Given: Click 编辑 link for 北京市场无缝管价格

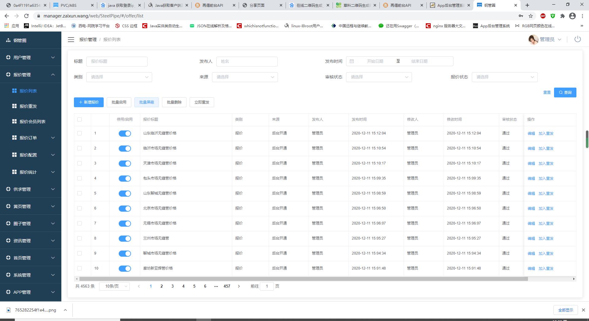Looking at the screenshot, I should coord(531,209).
